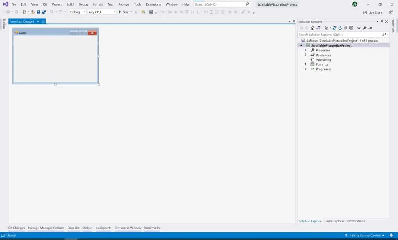398x240 pixels.
Task: Select App.config in the solution tree
Action: point(323,60)
